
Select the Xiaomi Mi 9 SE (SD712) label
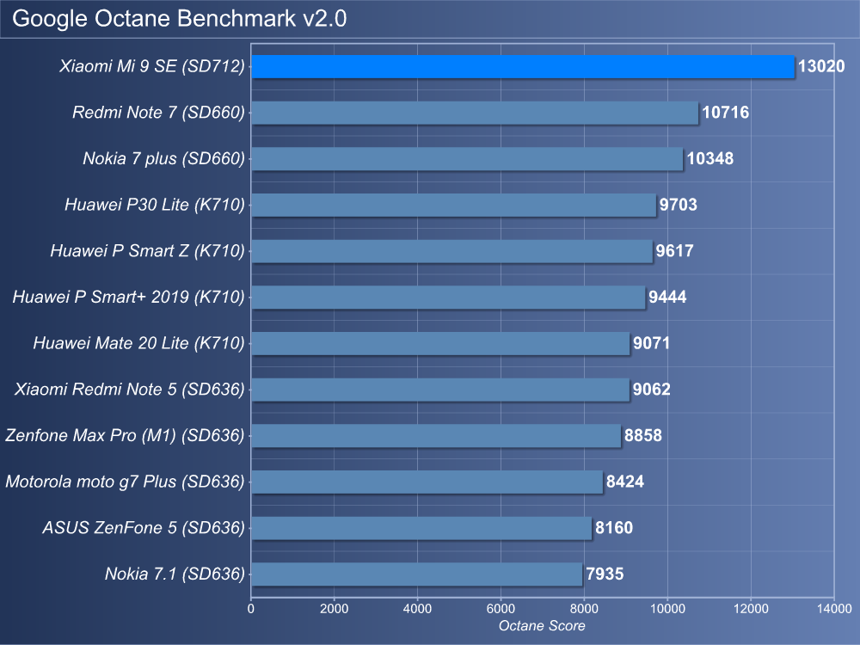[x=152, y=66]
